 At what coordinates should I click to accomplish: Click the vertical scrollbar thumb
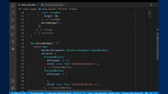coord(157,46)
